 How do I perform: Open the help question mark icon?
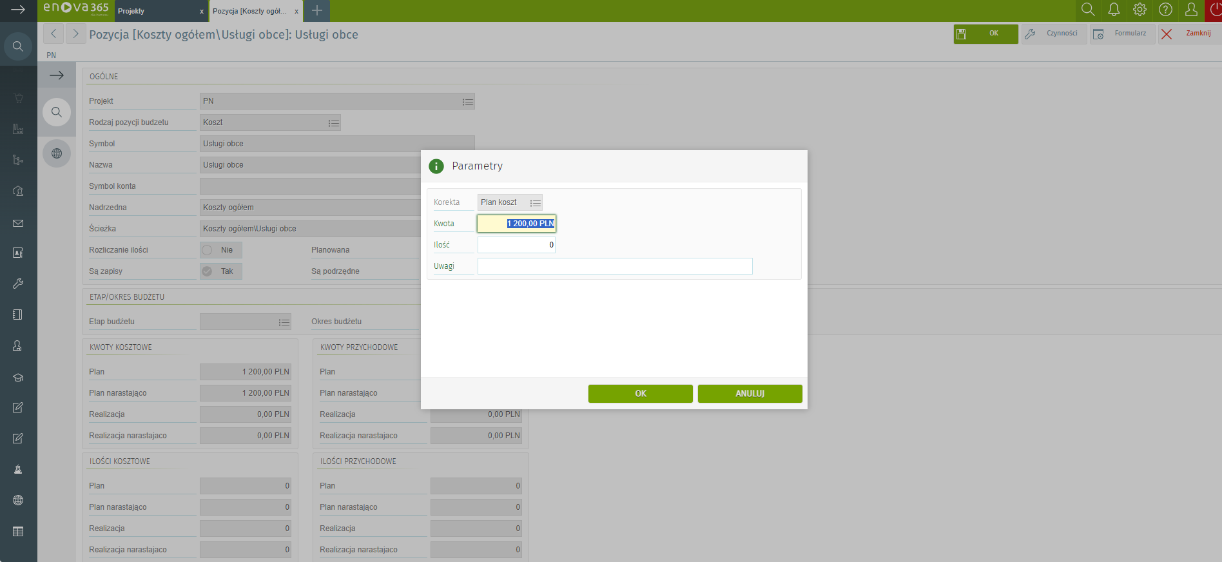(x=1165, y=10)
